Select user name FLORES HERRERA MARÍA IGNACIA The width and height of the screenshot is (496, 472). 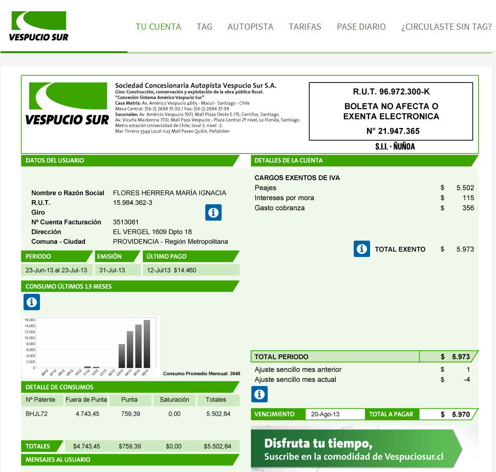169,192
